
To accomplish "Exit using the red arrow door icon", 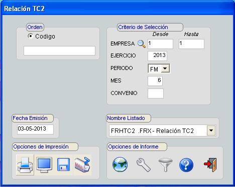I will coord(210,165).
